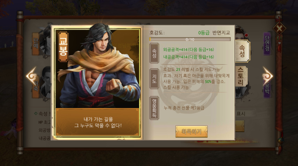The height and width of the screenshot is (166, 298).
Task: Click the 호감도 progress bar 0/10
Action: click(x=190, y=39)
